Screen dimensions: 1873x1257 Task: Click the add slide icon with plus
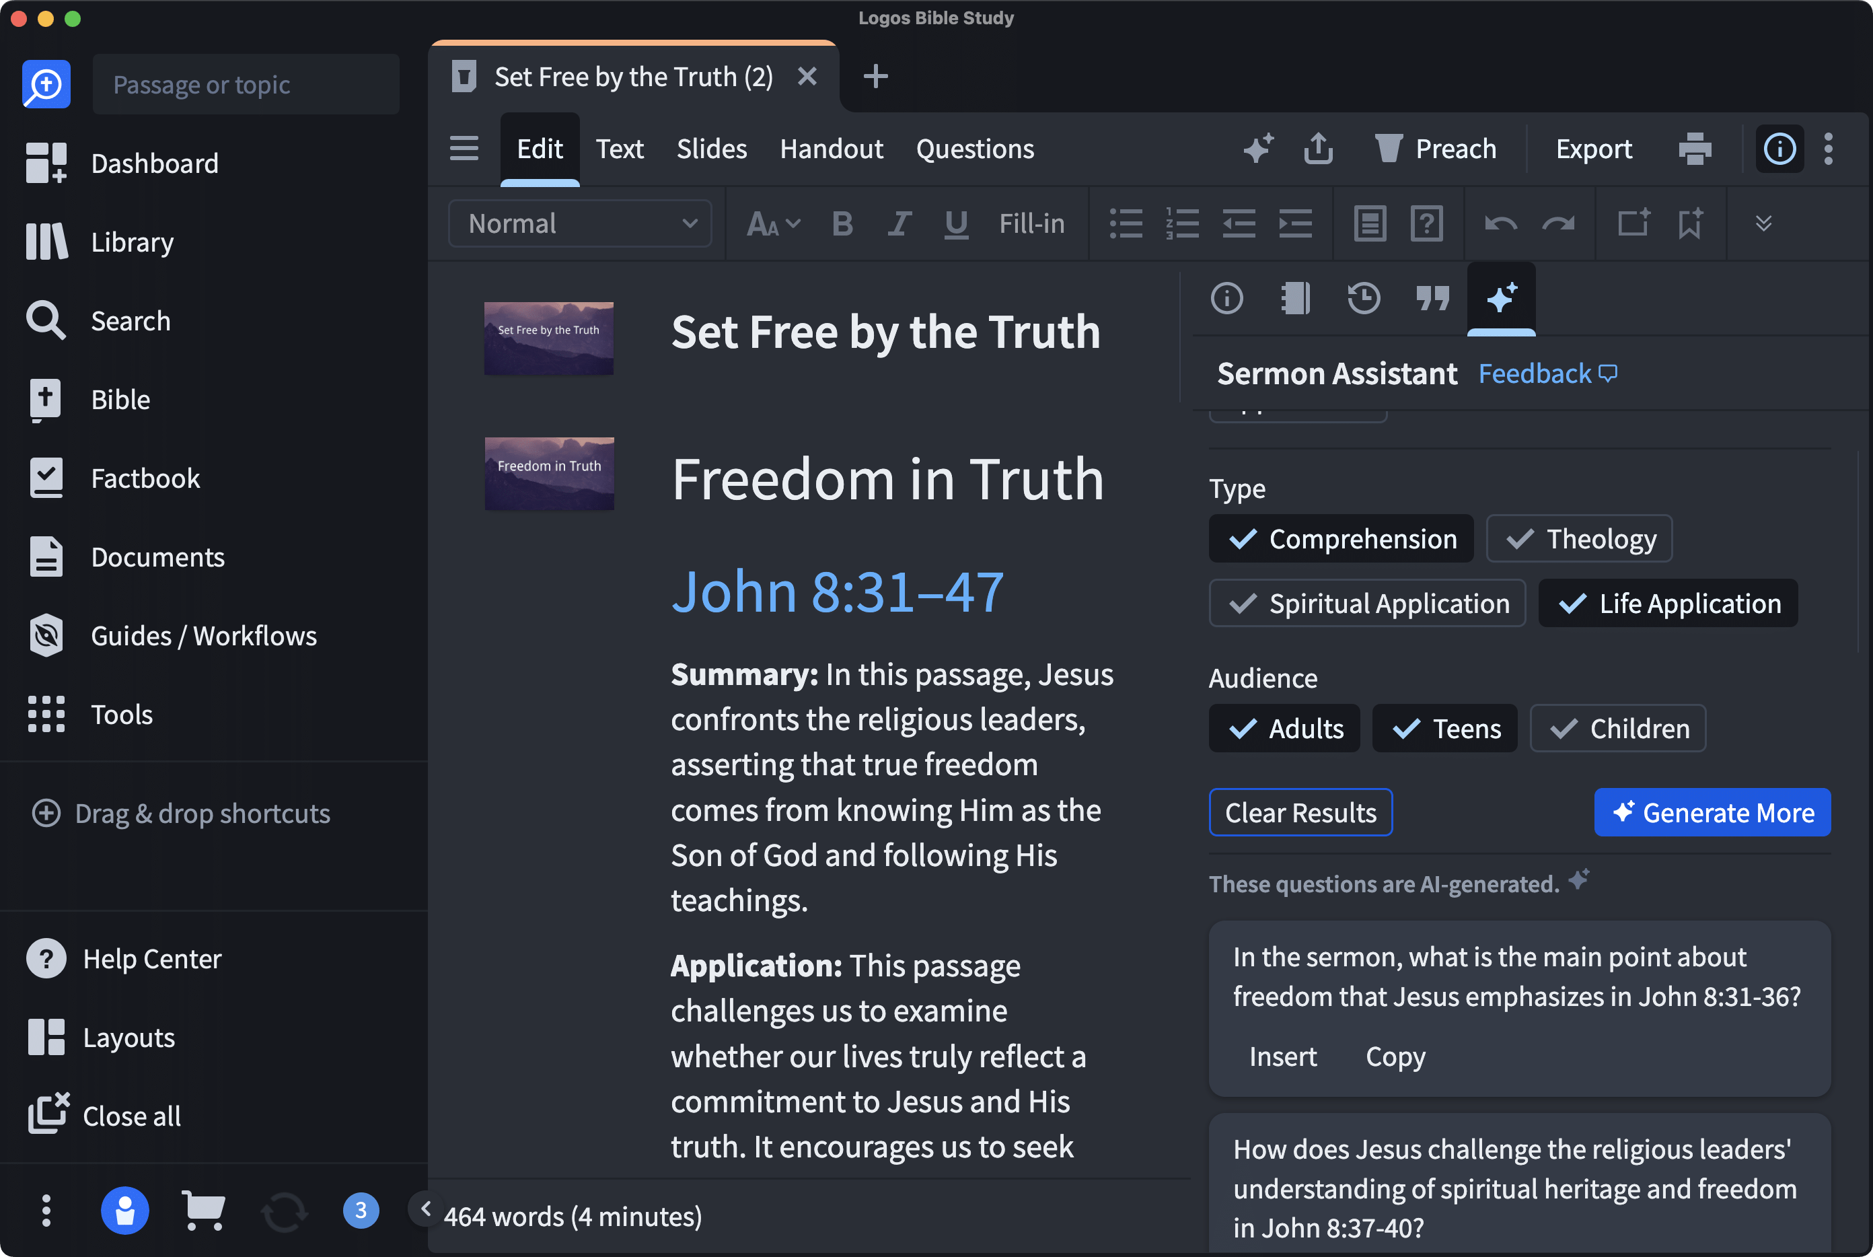[x=1633, y=222]
